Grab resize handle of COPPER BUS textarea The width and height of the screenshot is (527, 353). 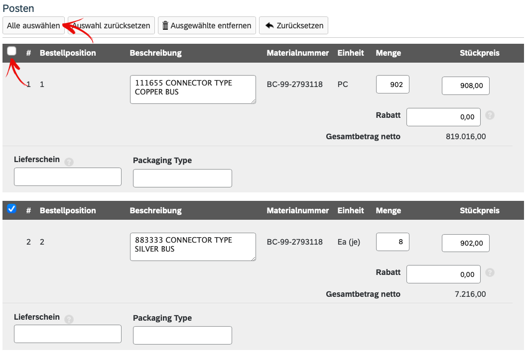[253, 101]
